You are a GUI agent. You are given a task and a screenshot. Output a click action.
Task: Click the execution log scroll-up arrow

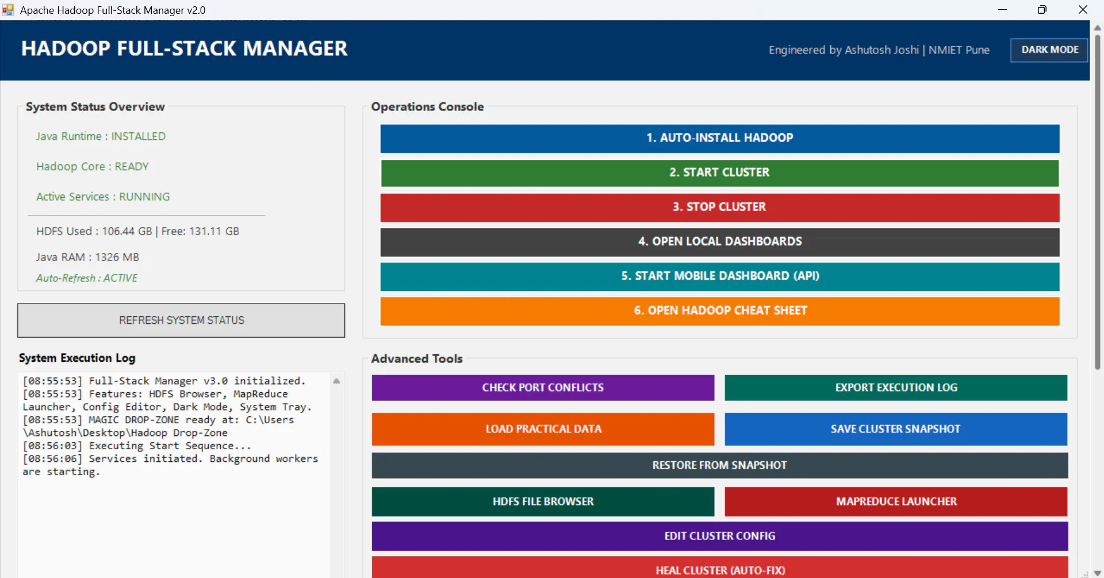[336, 381]
